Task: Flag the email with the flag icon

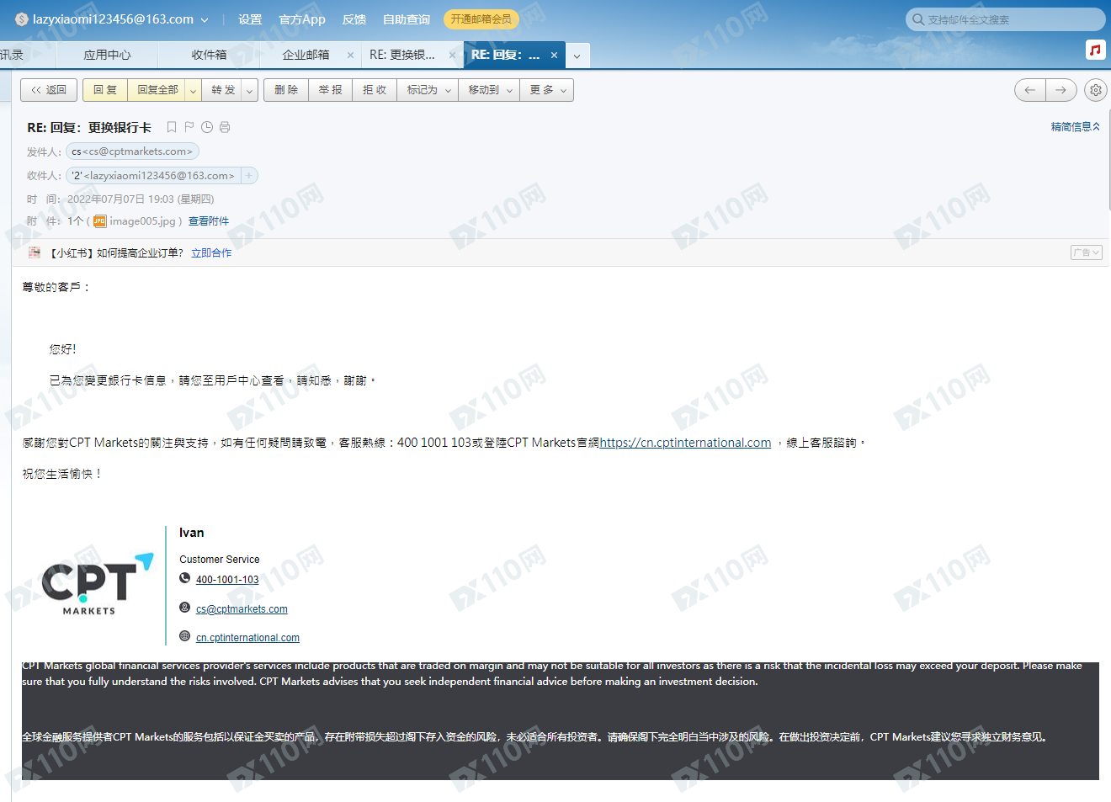Action: pos(189,127)
